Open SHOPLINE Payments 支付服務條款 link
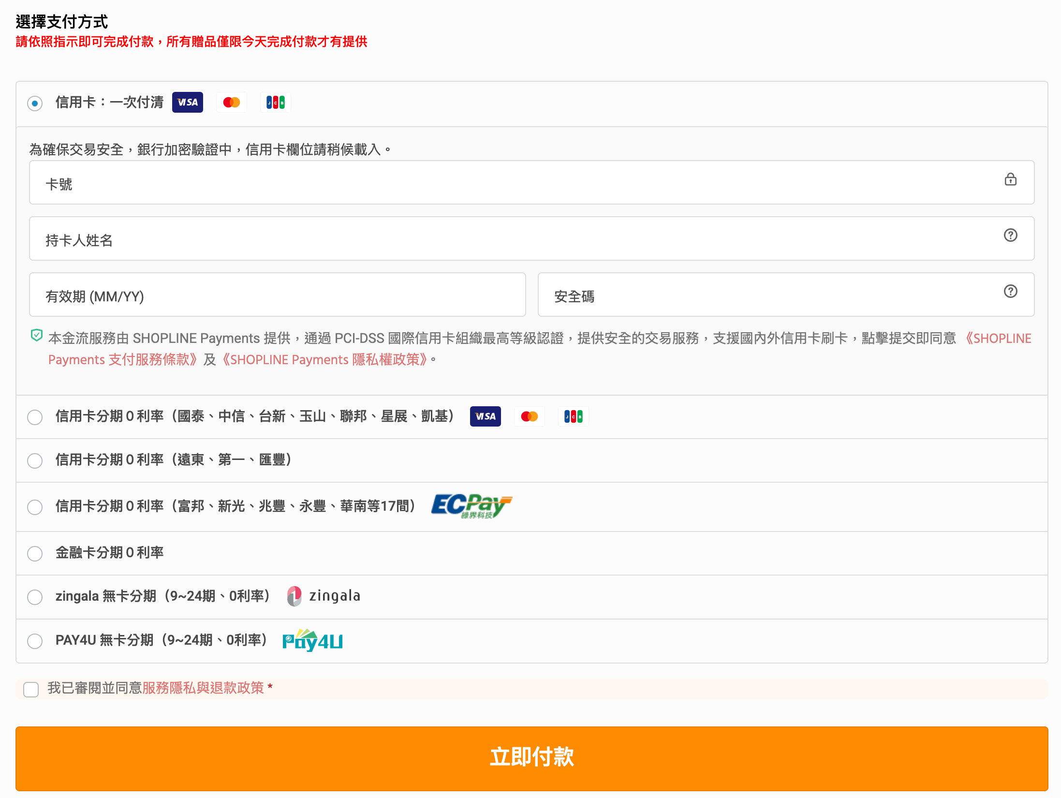This screenshot has height=798, width=1061. 123,359
